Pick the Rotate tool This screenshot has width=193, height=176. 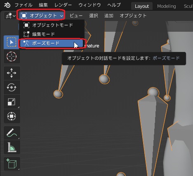coord(12,87)
